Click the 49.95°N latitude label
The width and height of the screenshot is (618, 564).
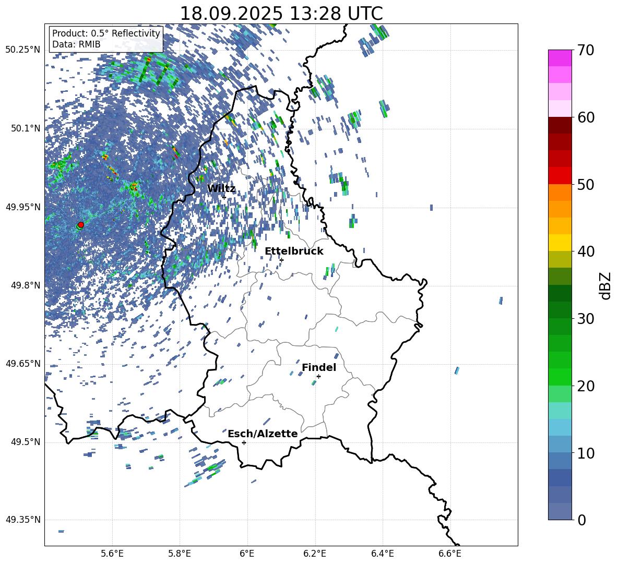point(23,207)
